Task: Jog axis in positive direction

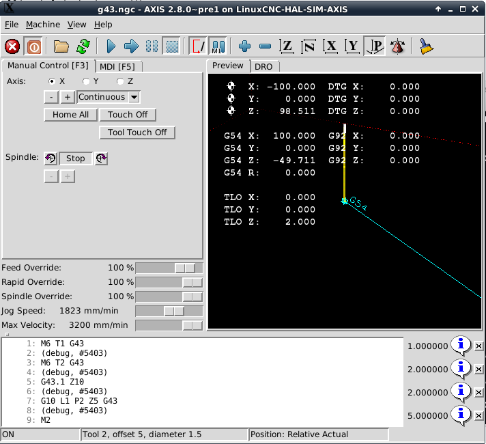Action: (x=68, y=97)
